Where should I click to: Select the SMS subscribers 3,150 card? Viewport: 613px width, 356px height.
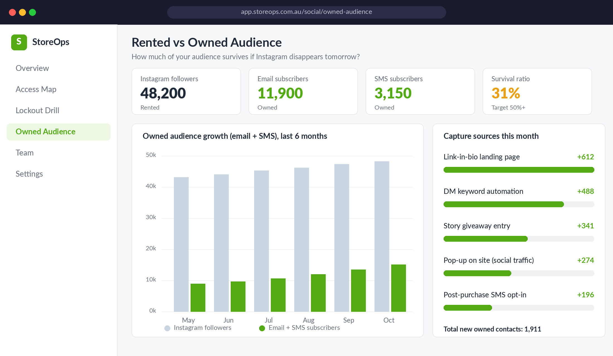(420, 91)
